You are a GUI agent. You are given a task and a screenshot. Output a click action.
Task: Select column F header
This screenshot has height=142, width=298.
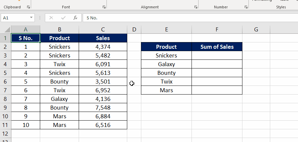pos(217,30)
